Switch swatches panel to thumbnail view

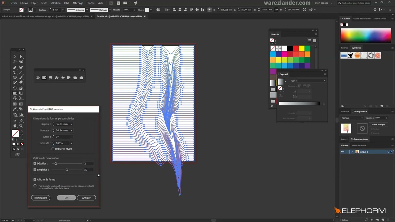pyautogui.click(x=315, y=41)
